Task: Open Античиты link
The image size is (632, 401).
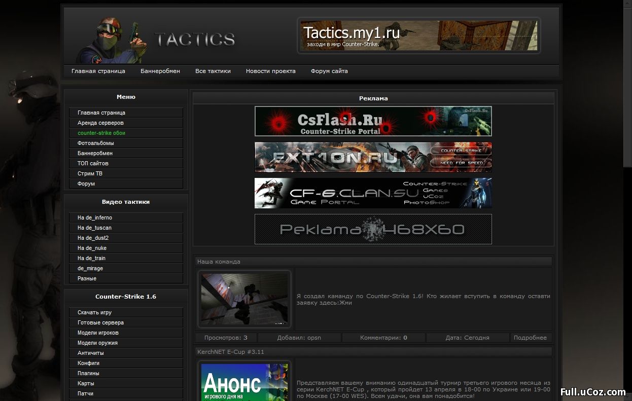Action: (126, 353)
